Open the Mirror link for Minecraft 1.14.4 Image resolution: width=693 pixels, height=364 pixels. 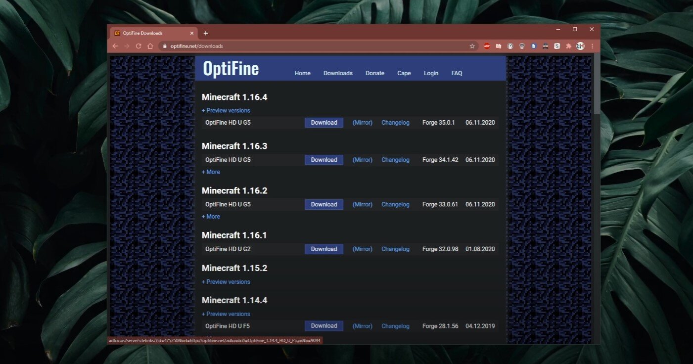[363, 326]
